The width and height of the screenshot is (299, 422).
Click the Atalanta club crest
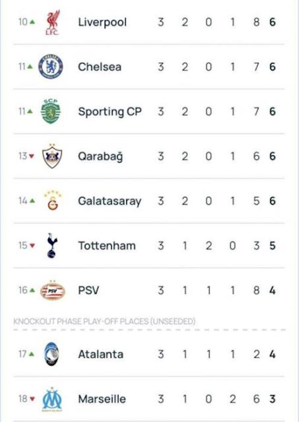click(x=52, y=354)
